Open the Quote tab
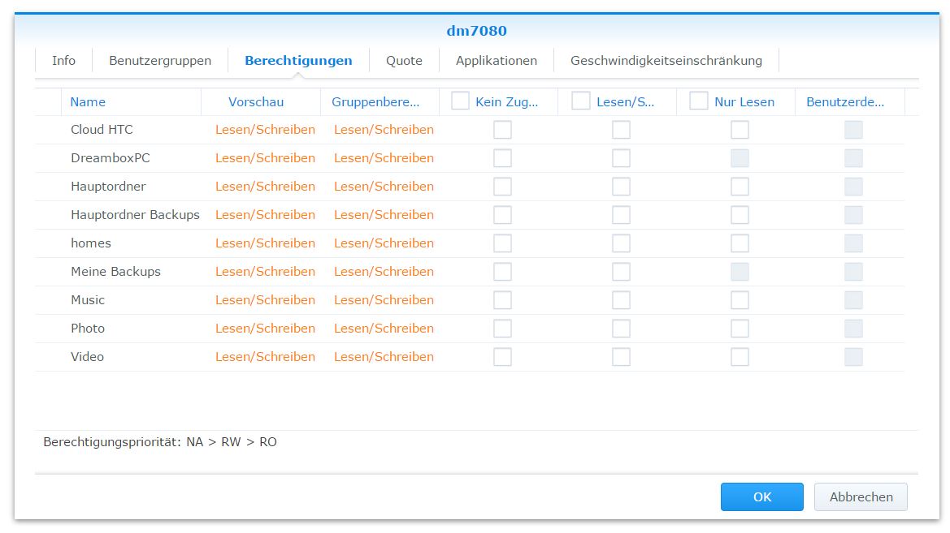This screenshot has height=533, width=950. point(404,61)
